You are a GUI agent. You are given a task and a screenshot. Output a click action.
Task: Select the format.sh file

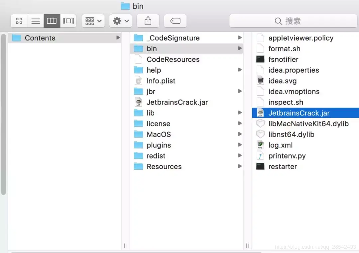305,49
